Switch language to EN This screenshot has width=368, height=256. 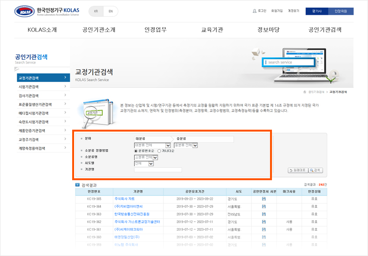click(110, 11)
